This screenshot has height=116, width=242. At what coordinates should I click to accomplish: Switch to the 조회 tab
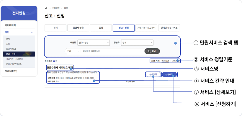(x=101, y=28)
